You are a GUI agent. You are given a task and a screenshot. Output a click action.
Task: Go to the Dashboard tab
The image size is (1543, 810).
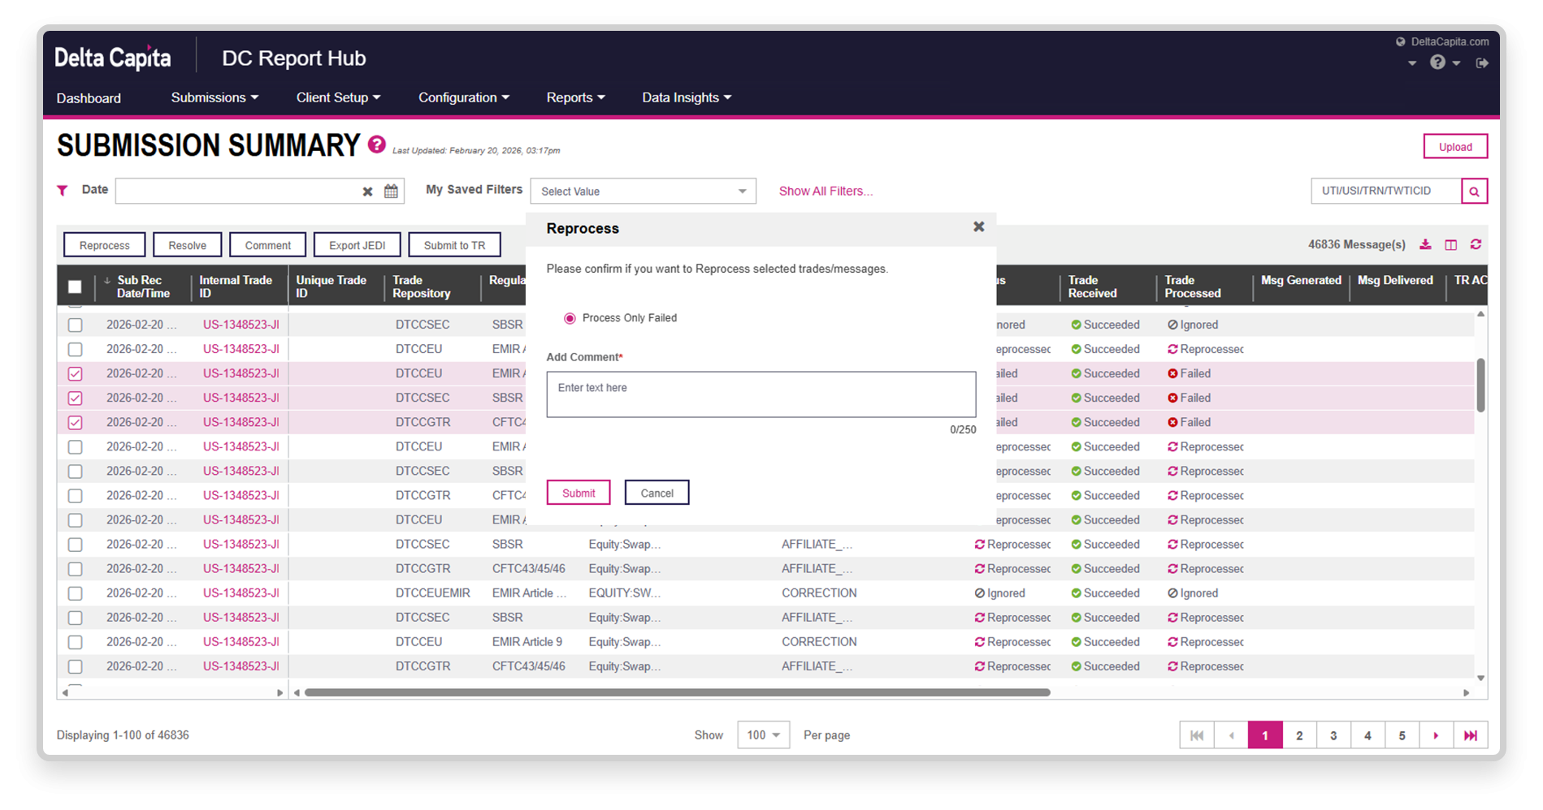click(x=89, y=98)
